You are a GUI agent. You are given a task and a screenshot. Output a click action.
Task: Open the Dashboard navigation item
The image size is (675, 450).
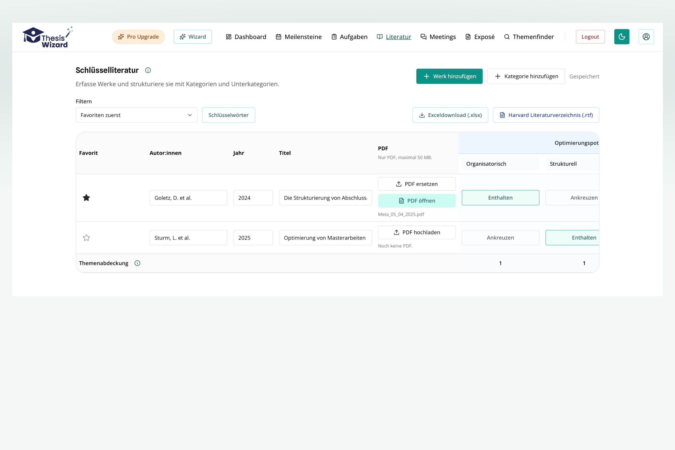[x=246, y=37]
